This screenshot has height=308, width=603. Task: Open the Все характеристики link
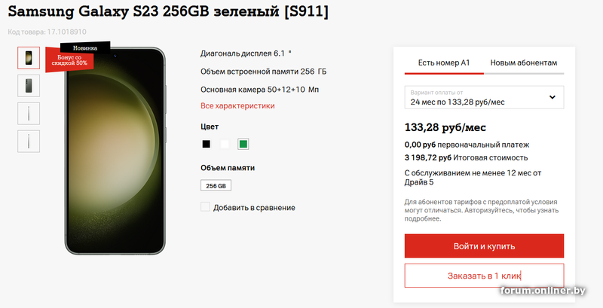[237, 106]
